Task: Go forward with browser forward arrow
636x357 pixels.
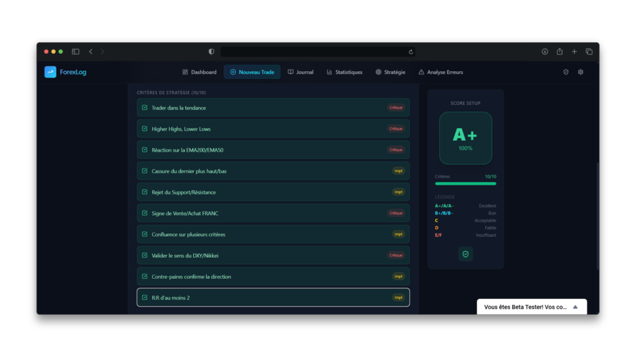Action: 102,51
